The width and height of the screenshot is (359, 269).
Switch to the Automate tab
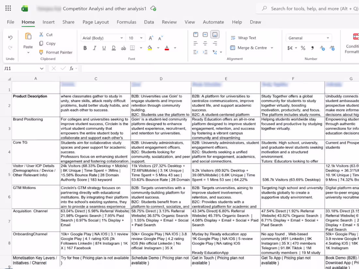(213, 22)
